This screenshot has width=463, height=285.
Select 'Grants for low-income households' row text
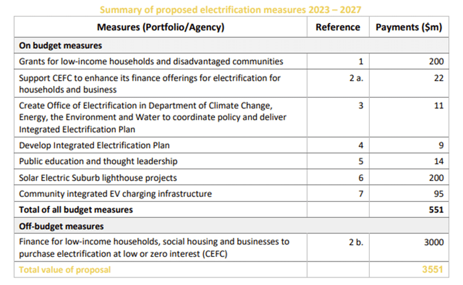(151, 61)
